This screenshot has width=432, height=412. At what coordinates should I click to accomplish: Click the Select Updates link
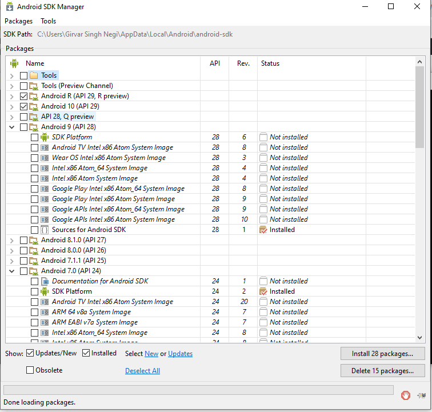pos(180,354)
